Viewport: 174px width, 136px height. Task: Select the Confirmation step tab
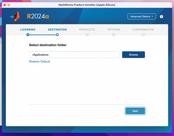(x=143, y=29)
